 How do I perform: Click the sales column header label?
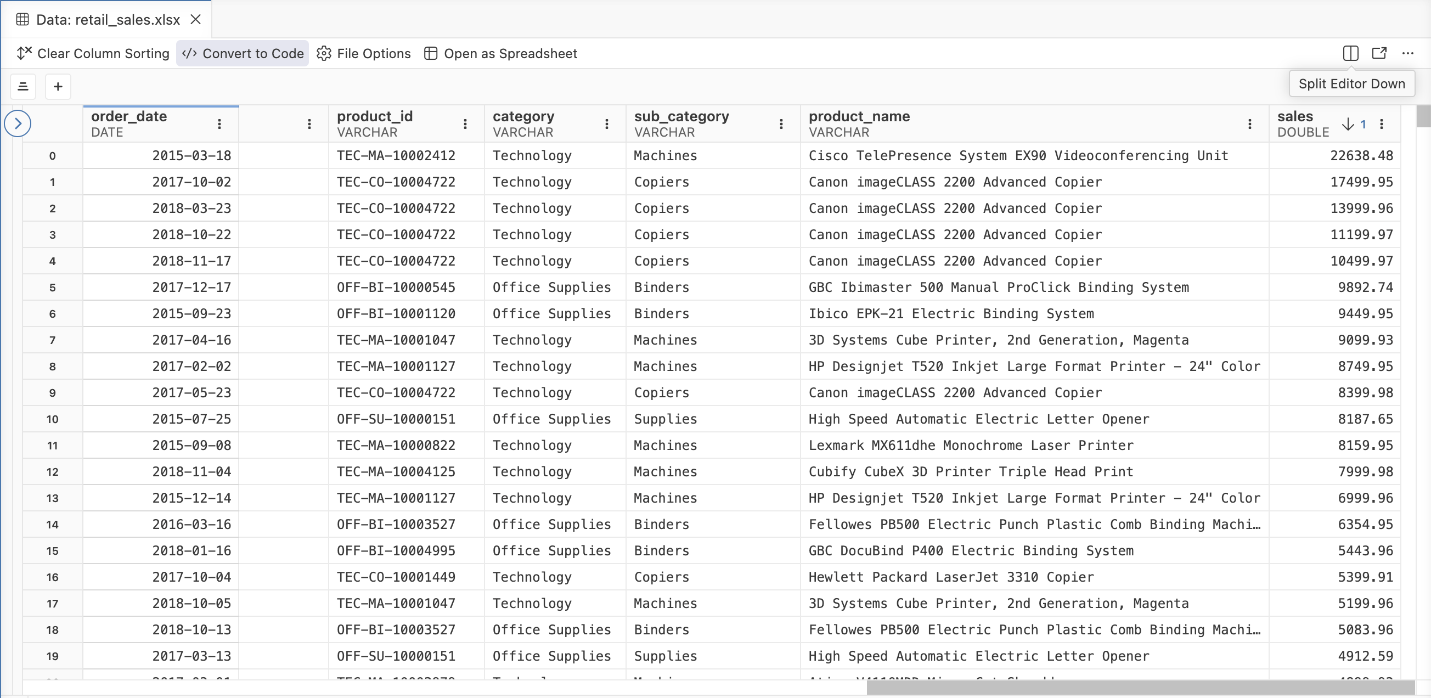tap(1295, 116)
